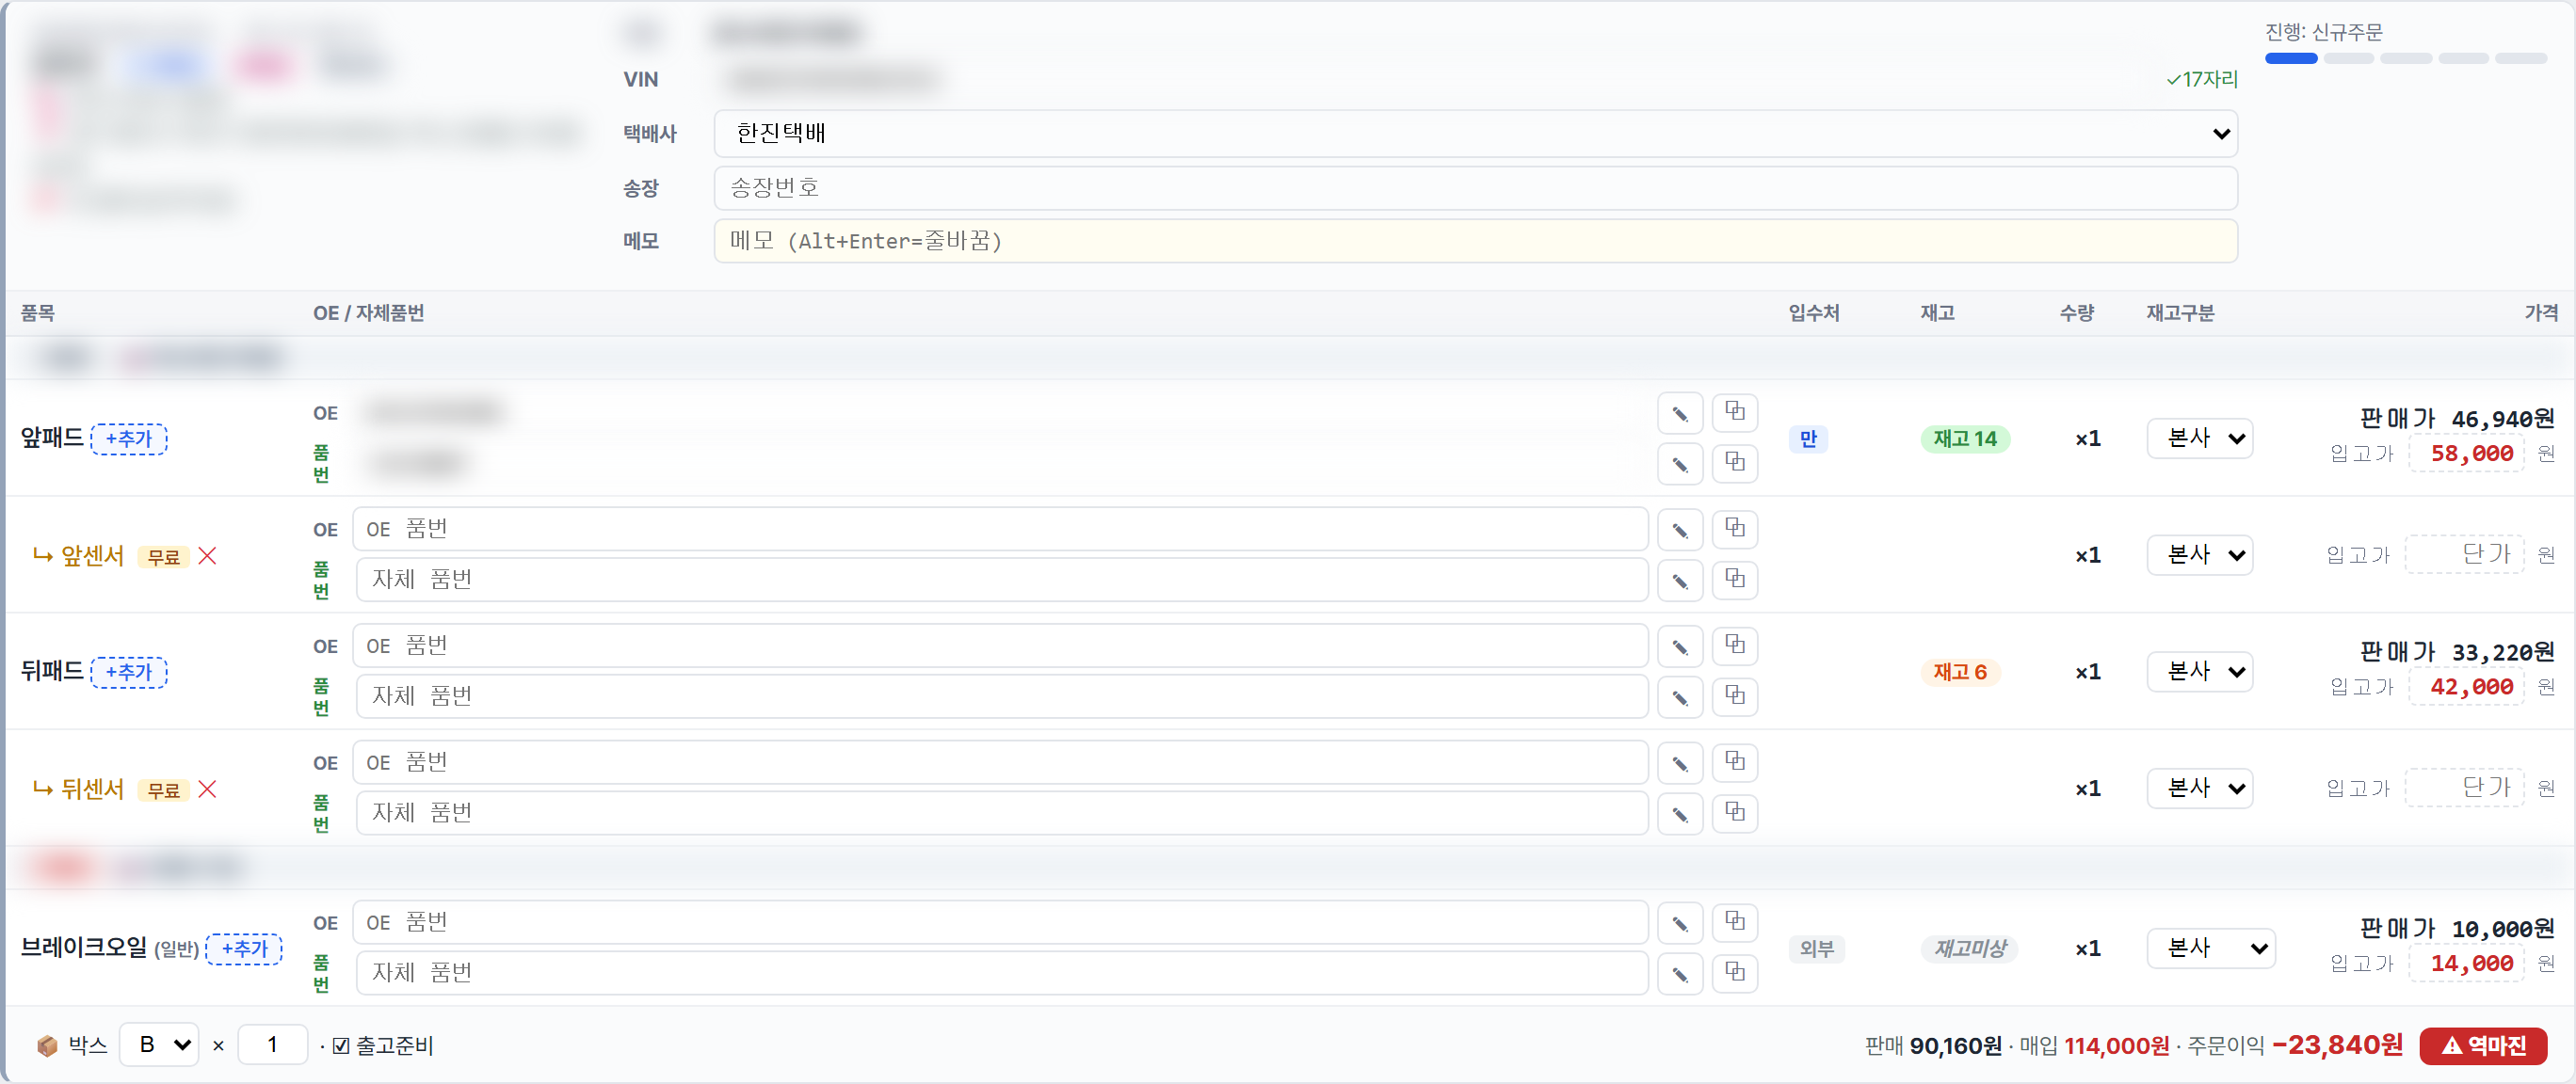Screen dimensions: 2576x1084
Task: Remove 앞센서 with the red X icon
Action: (x=207, y=555)
